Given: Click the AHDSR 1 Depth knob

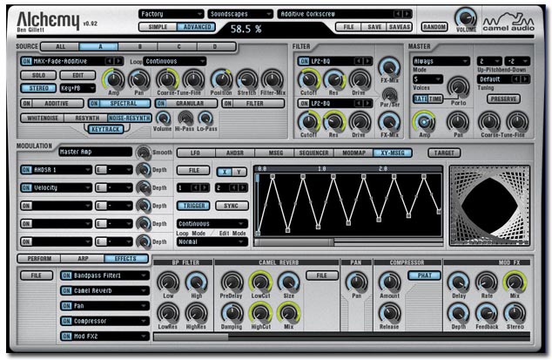Looking at the screenshot, I should pos(144,170).
